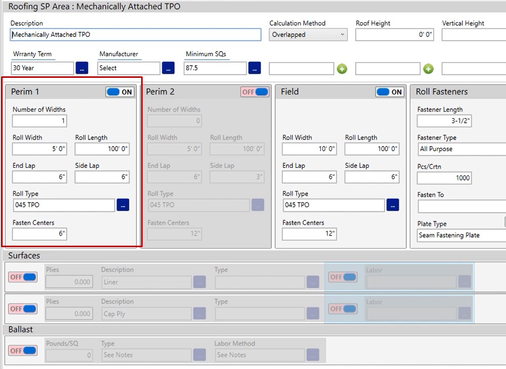
Task: Toggle the Field section off
Action: pyautogui.click(x=390, y=92)
